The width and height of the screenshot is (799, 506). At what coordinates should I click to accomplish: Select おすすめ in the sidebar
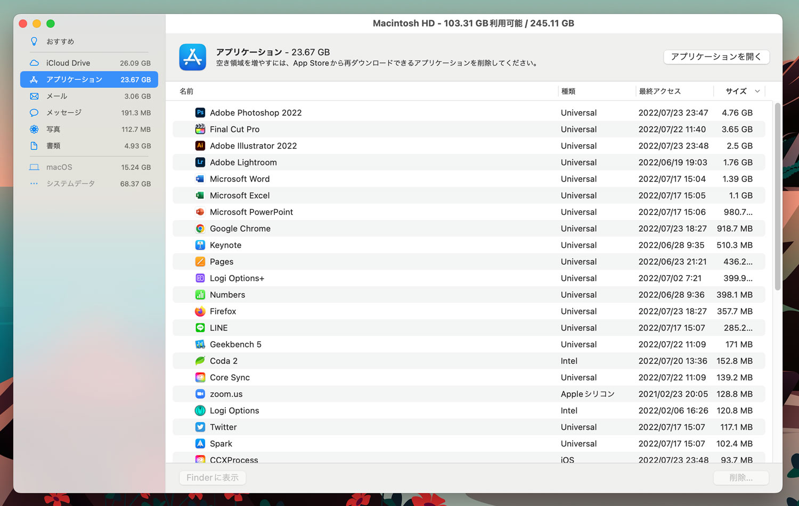pyautogui.click(x=89, y=42)
